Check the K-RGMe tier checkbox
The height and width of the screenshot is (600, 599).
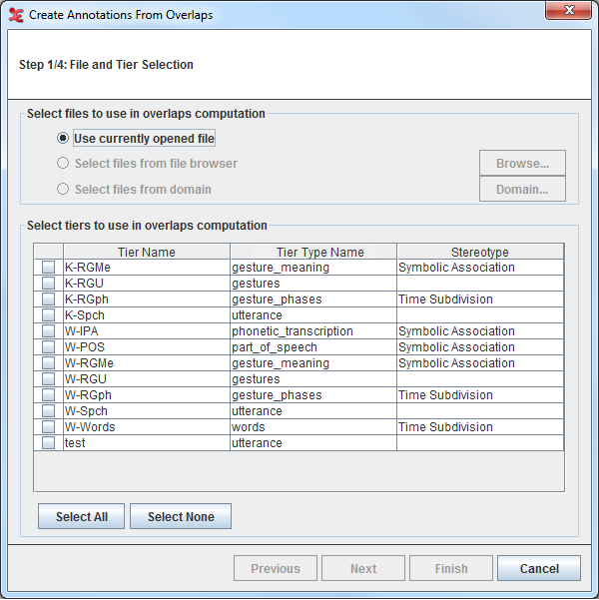tap(48, 268)
